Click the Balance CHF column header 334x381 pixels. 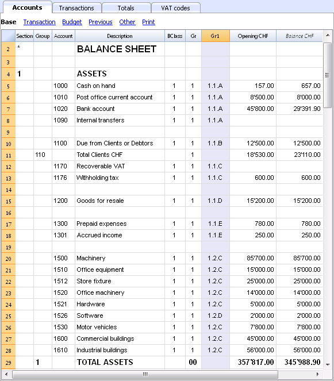pos(300,36)
